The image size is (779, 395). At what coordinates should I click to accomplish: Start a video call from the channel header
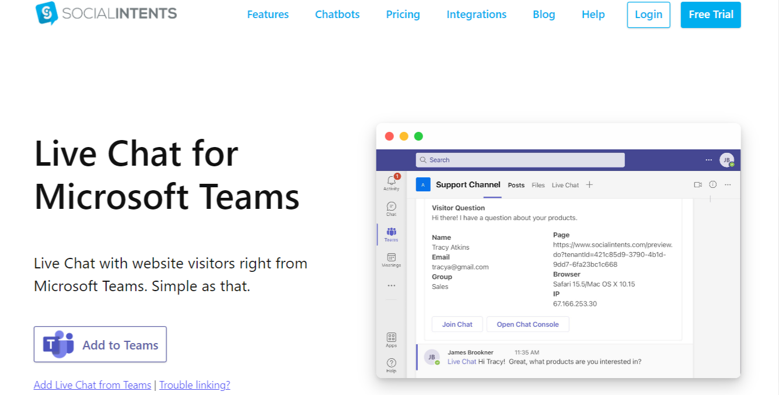(698, 184)
